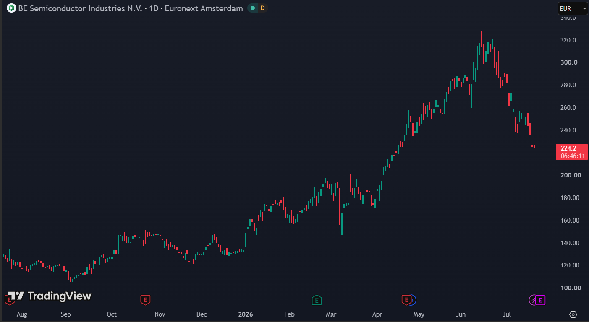The width and height of the screenshot is (589, 322).
Task: Click the 140.00 price axis label
Action: 571,243
